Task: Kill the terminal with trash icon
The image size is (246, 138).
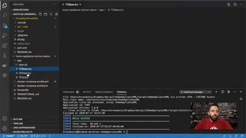Action: 229,92
